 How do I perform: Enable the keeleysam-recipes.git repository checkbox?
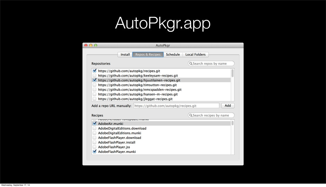coord(95,76)
